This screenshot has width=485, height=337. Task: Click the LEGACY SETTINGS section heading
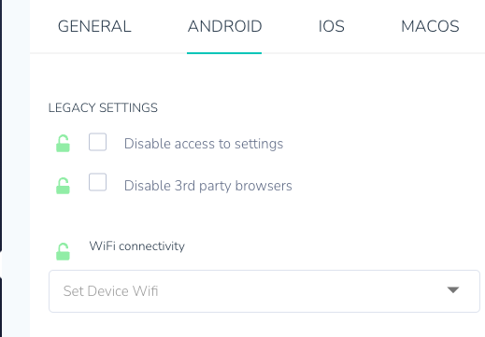(x=103, y=107)
